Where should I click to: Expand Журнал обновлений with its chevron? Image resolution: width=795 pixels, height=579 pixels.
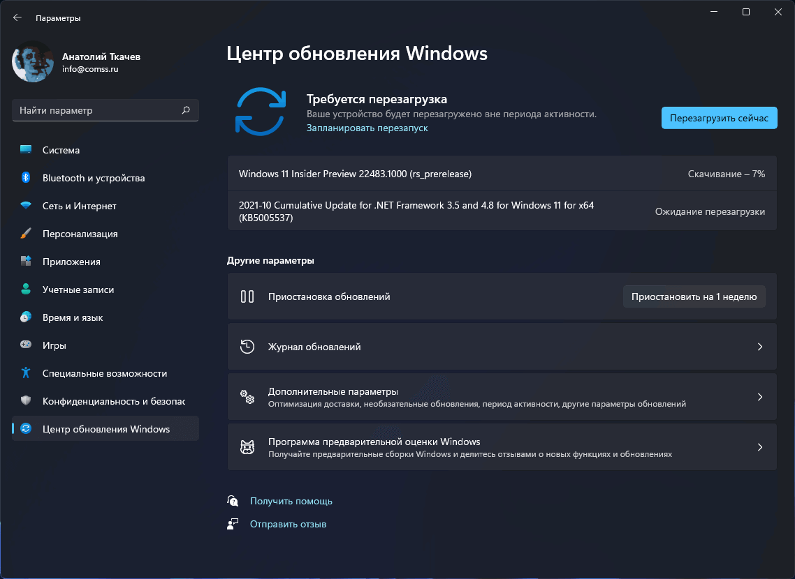pyautogui.click(x=759, y=346)
